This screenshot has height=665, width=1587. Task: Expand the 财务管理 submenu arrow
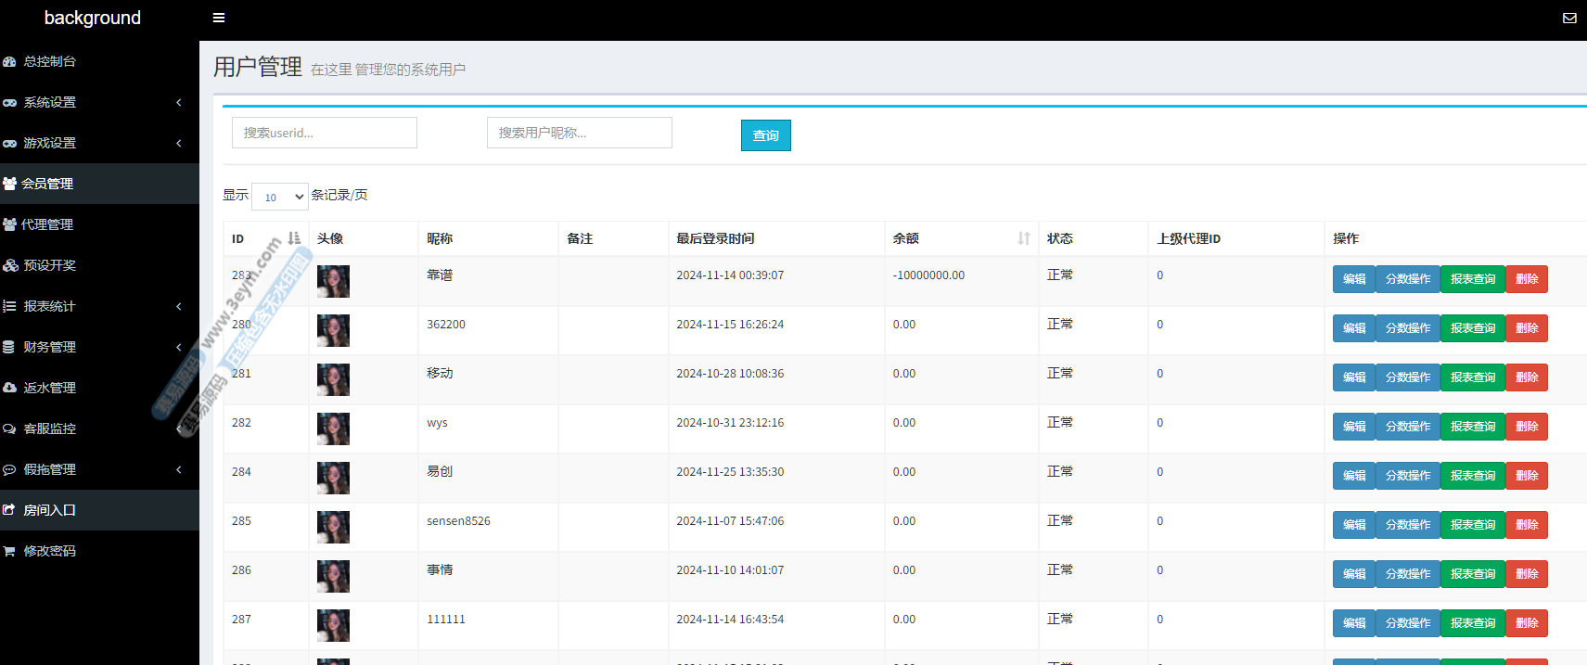(179, 347)
